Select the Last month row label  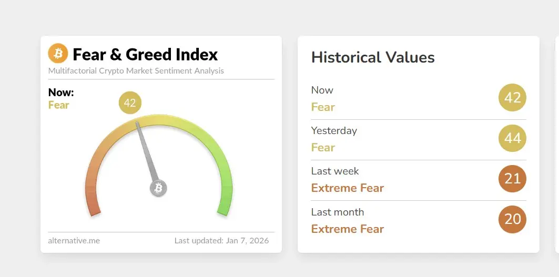[x=337, y=212]
